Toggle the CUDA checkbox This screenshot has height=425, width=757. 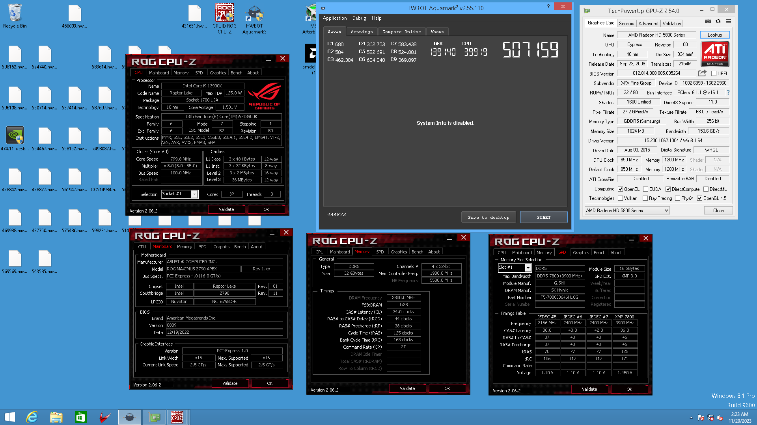pyautogui.click(x=645, y=189)
